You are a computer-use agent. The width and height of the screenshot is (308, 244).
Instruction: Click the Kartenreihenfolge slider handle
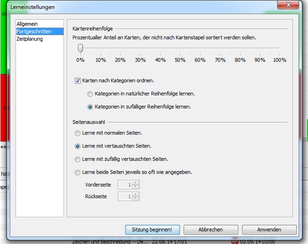click(80, 48)
